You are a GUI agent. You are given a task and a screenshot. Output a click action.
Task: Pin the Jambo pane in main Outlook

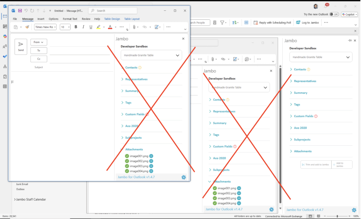(350, 41)
